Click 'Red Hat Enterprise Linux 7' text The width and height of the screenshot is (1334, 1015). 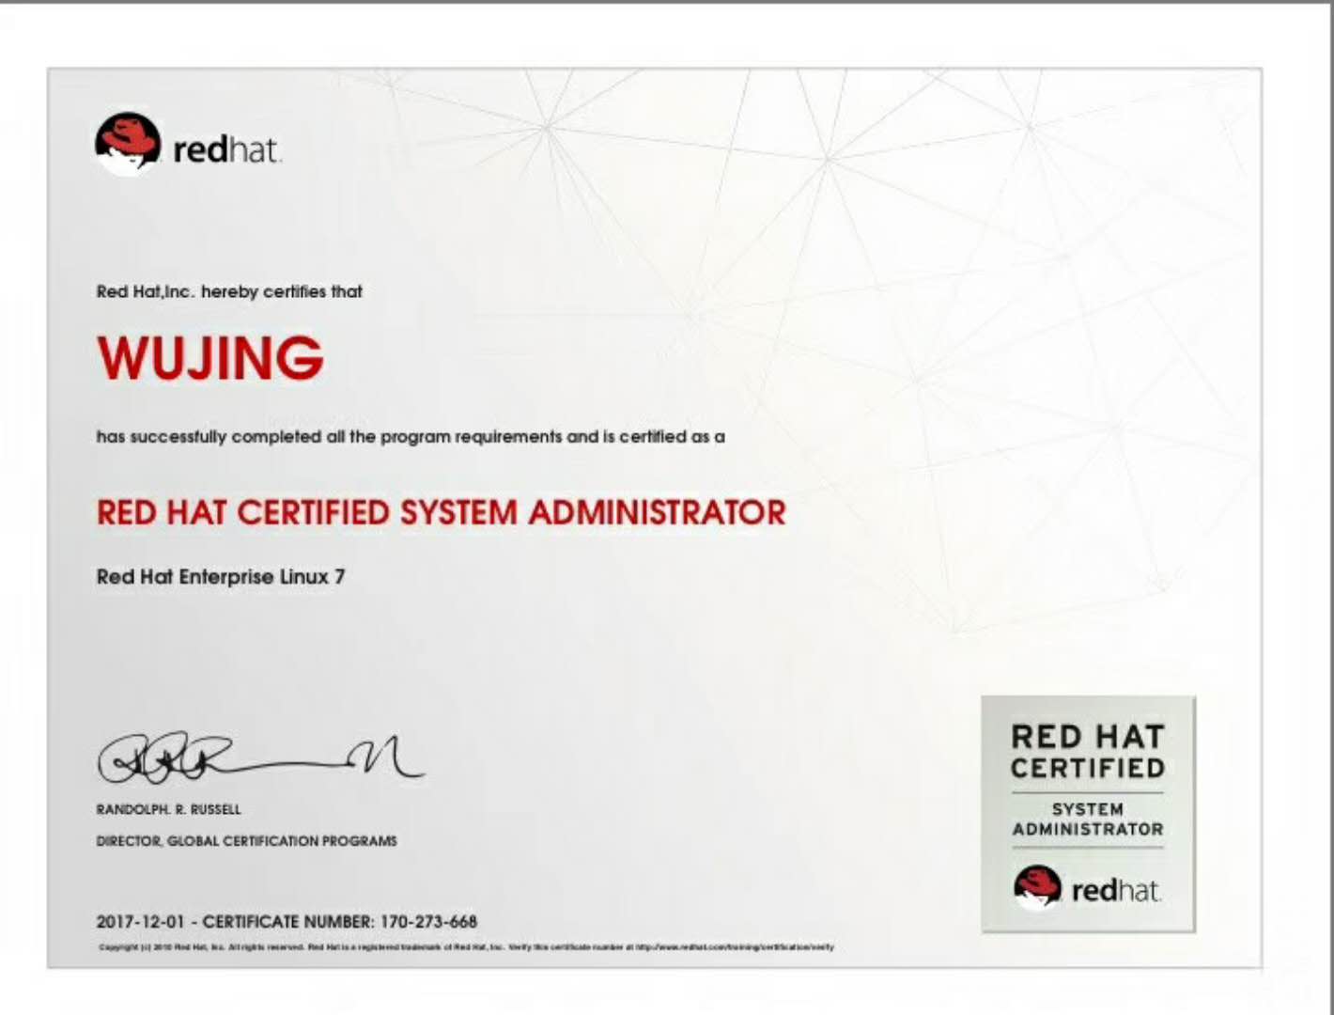pos(221,576)
